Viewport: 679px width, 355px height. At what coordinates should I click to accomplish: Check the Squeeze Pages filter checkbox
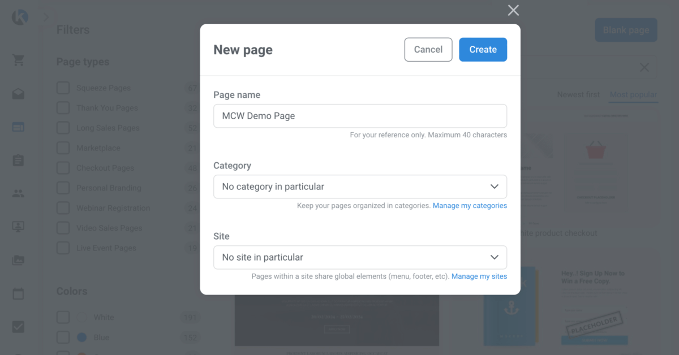coord(63,88)
